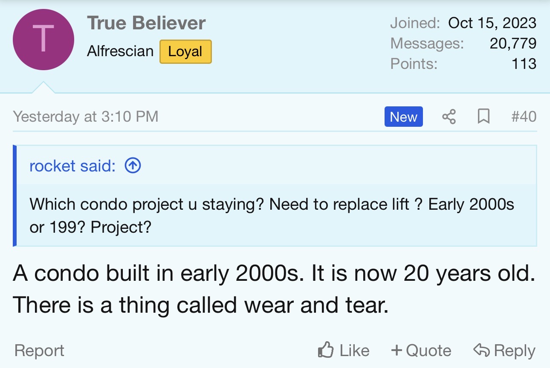
Task: Expand the quoted text from rocket
Action: (272, 216)
